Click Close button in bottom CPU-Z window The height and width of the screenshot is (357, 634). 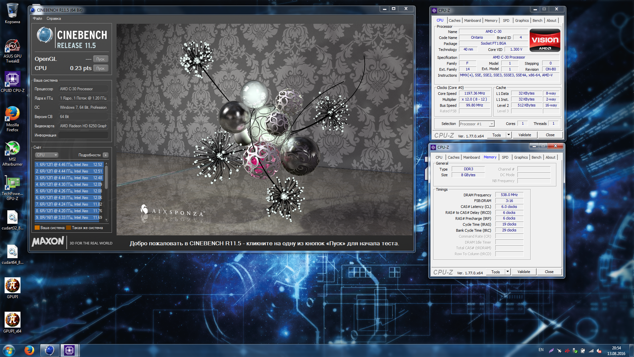549,272
